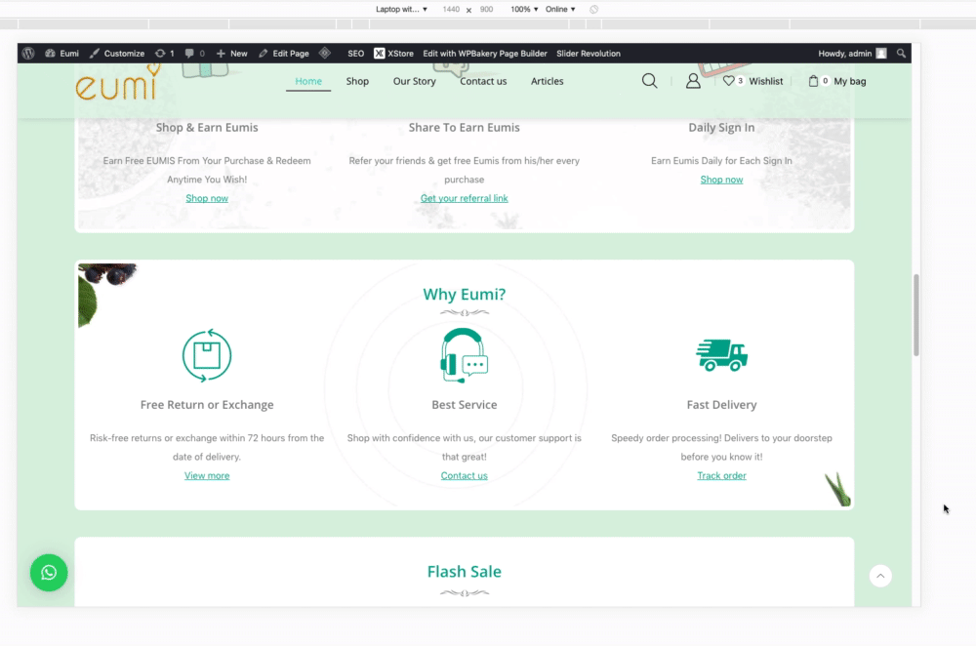Click the Best Service title

tap(464, 405)
